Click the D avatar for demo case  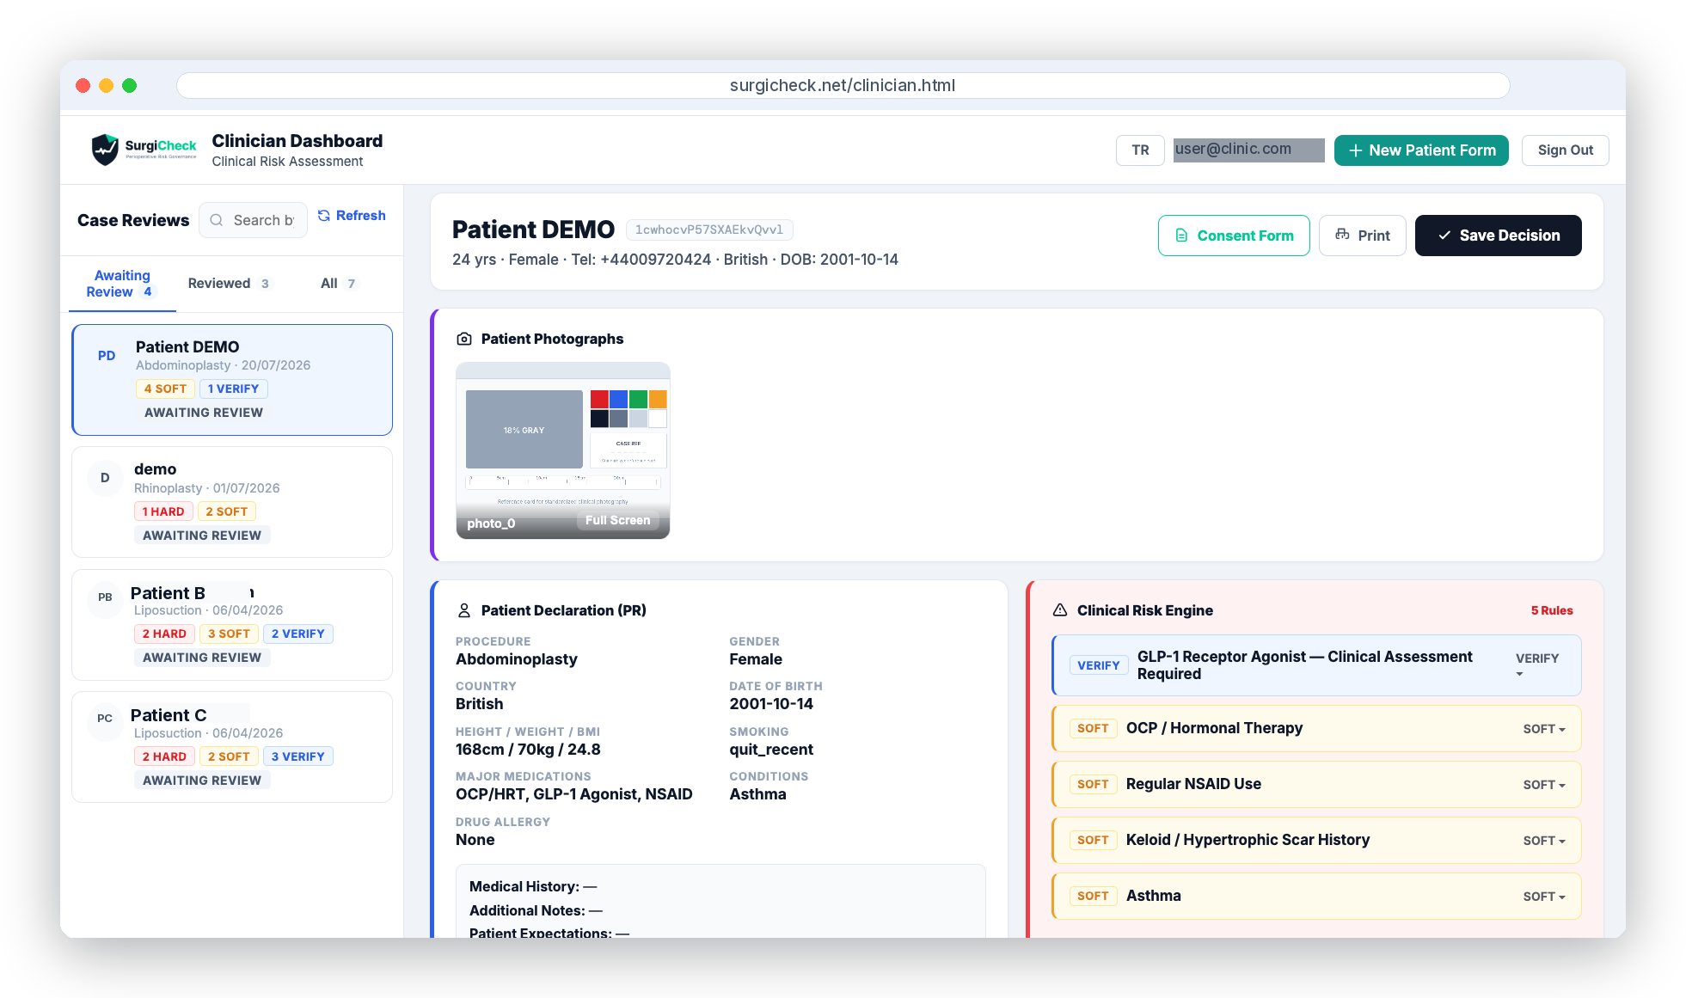(105, 478)
